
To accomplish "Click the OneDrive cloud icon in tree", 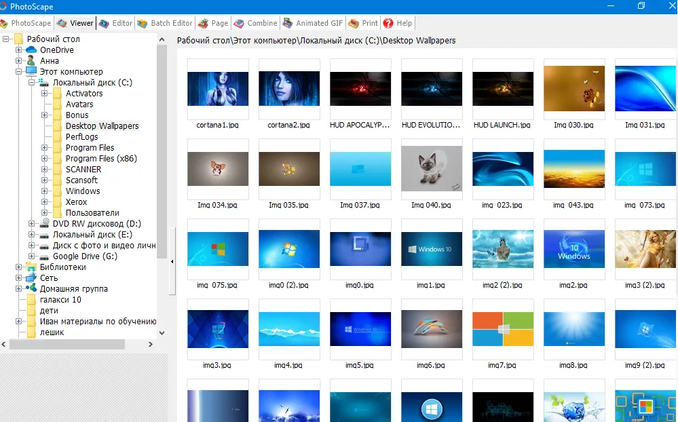I will pyautogui.click(x=31, y=50).
